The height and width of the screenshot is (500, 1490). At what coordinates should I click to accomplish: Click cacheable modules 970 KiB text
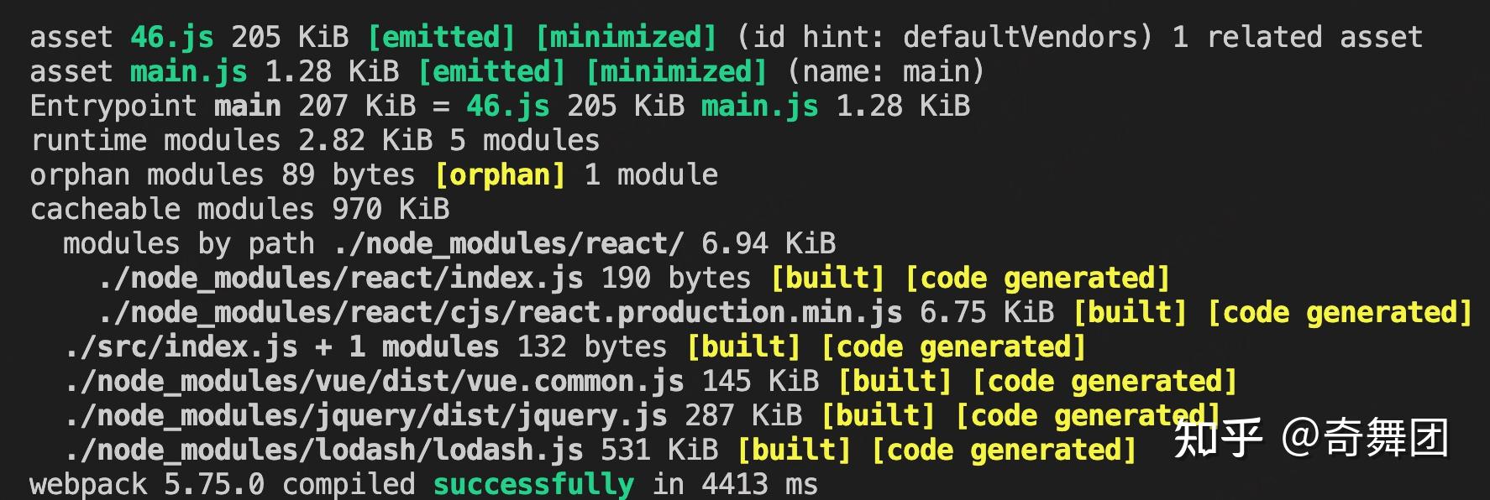tap(239, 210)
